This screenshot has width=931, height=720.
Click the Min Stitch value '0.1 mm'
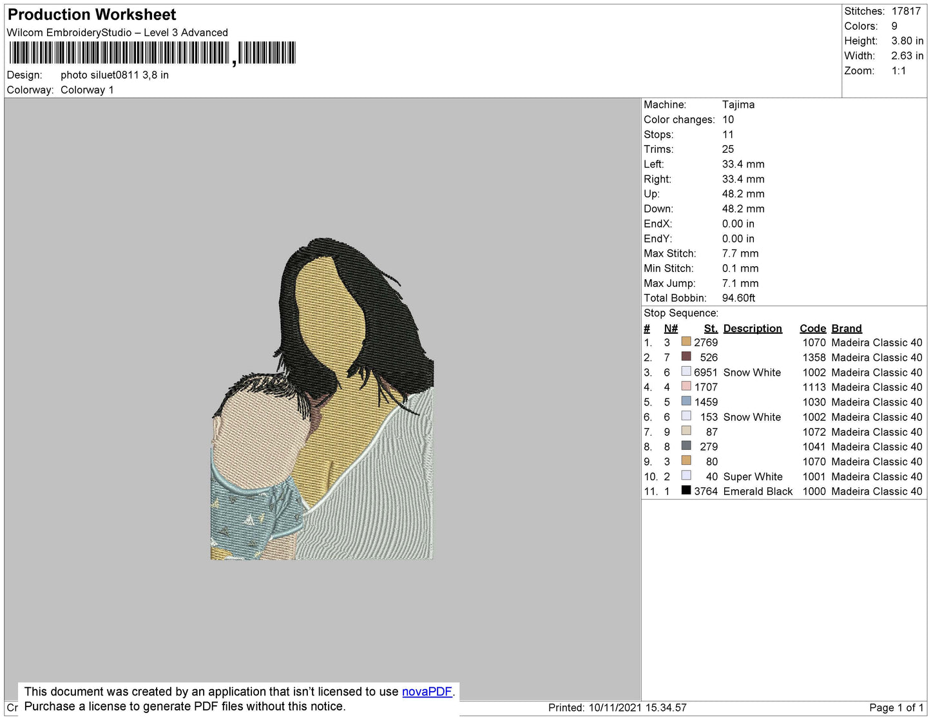(x=740, y=269)
